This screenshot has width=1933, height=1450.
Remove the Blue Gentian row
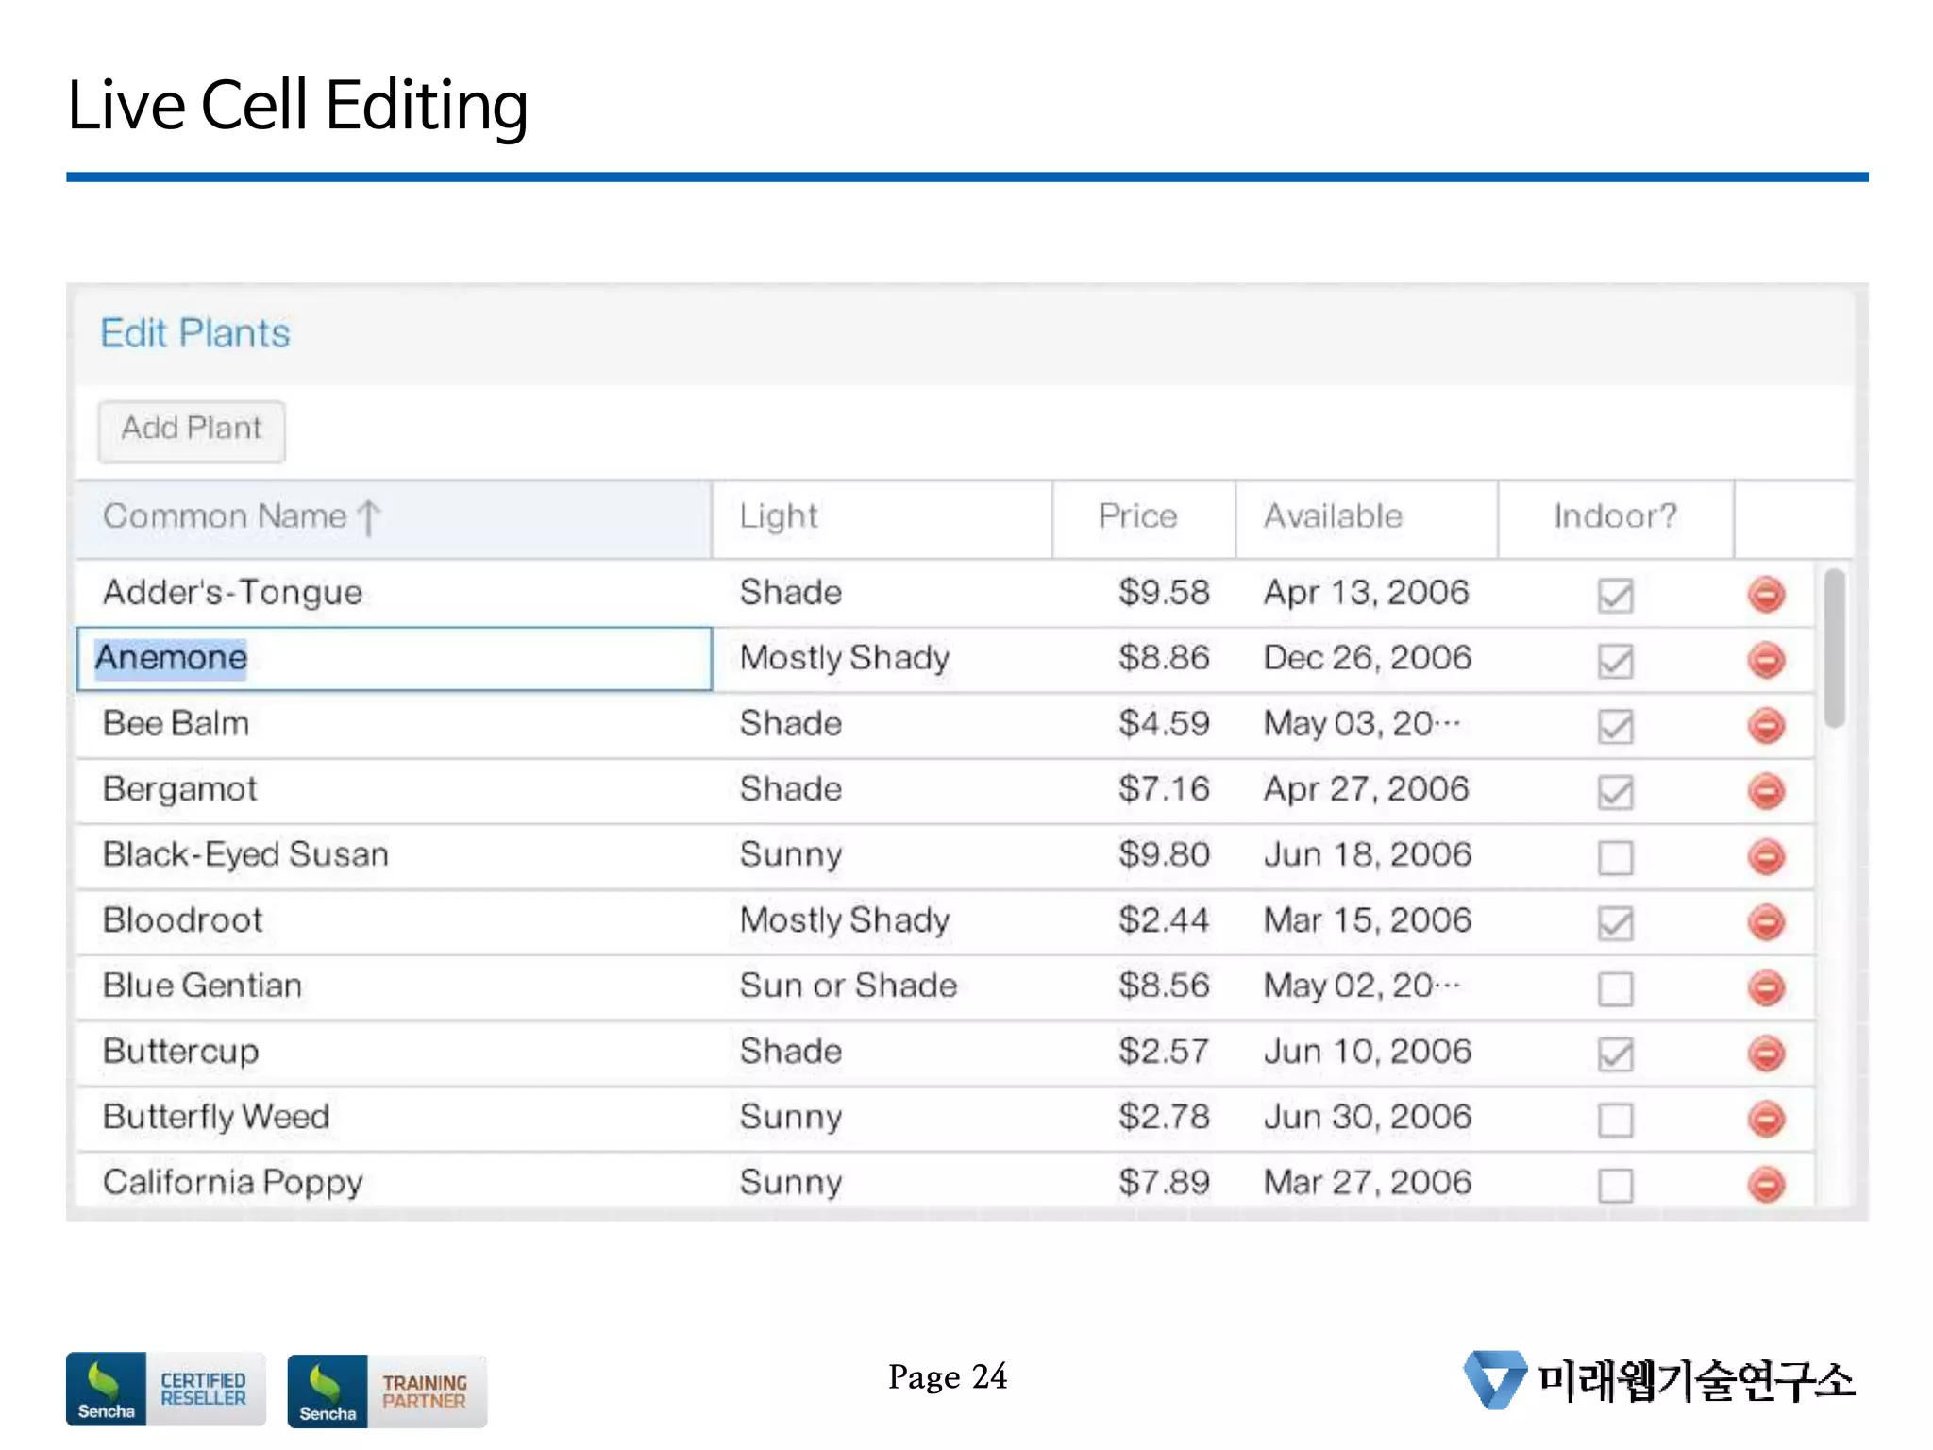click(x=1765, y=987)
